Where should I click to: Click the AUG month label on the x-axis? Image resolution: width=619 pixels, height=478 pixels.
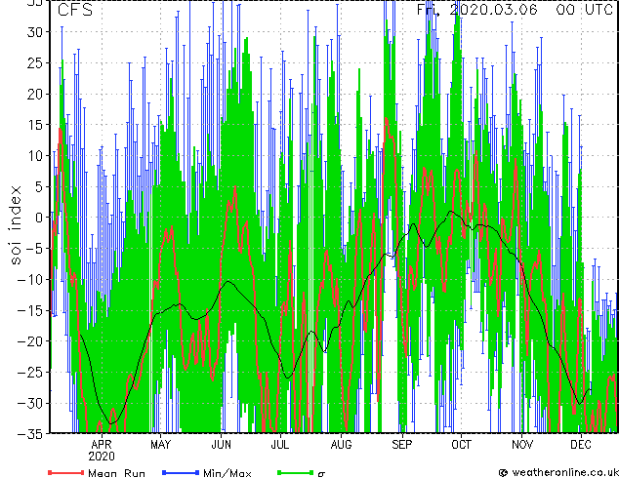pyautogui.click(x=341, y=445)
